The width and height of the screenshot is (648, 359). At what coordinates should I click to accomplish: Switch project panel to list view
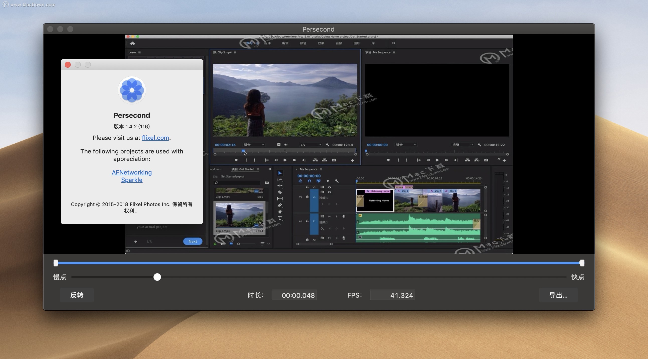[223, 244]
